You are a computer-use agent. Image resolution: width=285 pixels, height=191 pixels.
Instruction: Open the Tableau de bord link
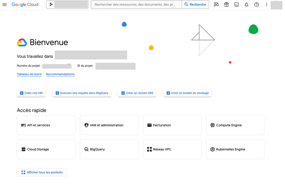tap(29, 74)
